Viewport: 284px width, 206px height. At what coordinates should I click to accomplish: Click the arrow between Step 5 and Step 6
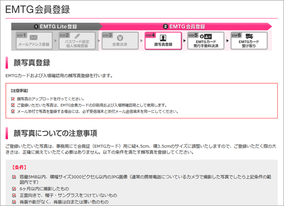[228, 41]
